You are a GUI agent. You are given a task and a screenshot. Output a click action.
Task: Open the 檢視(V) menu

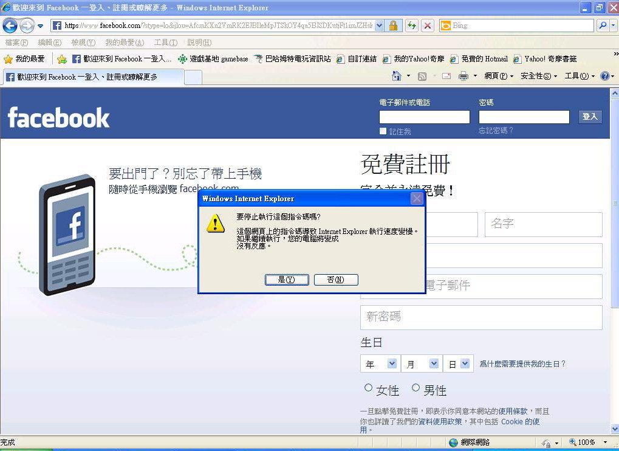coord(83,43)
